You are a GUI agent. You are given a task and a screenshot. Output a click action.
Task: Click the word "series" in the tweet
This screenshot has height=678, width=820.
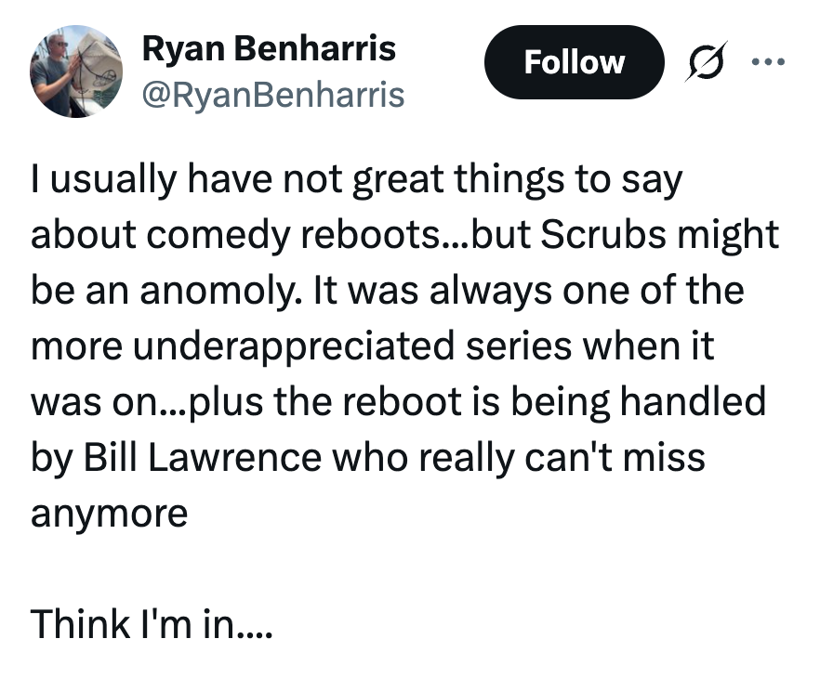pos(513,346)
